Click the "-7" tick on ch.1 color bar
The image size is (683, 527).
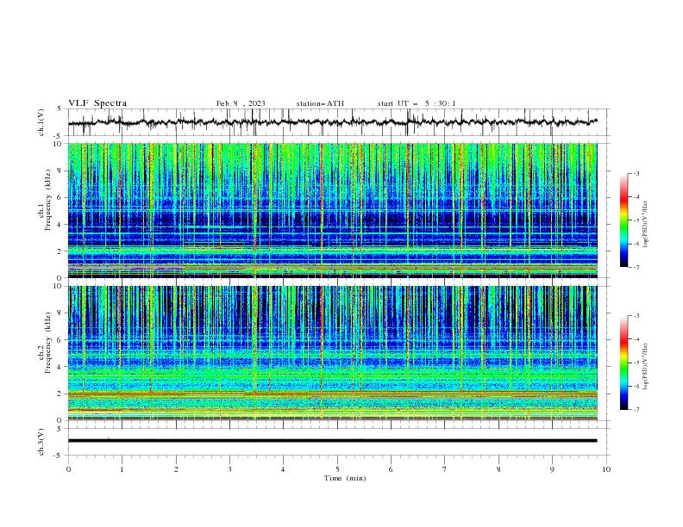636,267
